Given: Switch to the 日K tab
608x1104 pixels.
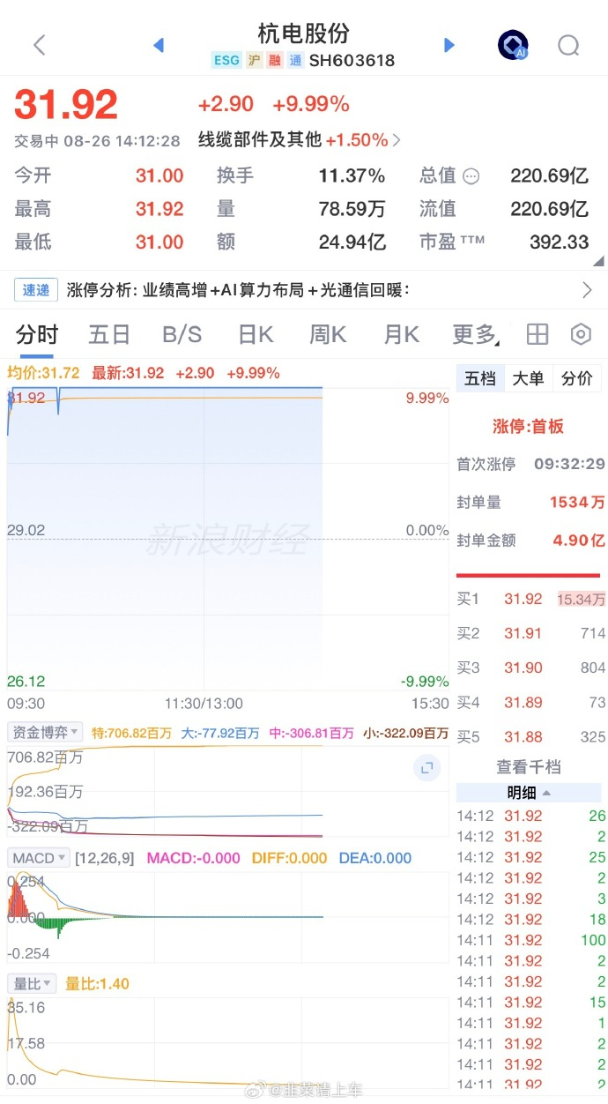Looking at the screenshot, I should coord(256,334).
